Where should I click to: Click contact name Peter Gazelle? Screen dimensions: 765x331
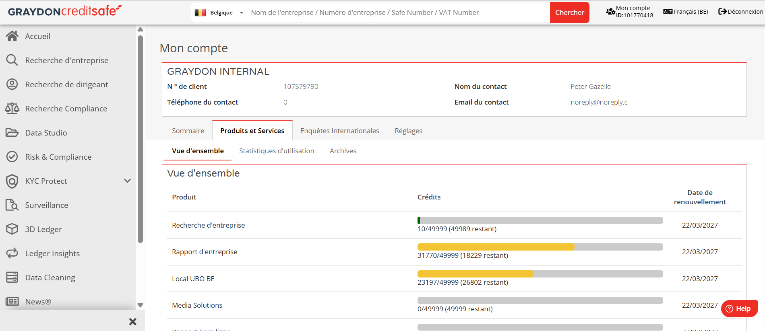pyautogui.click(x=591, y=86)
